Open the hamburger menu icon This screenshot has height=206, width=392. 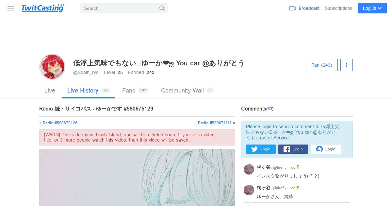11,8
